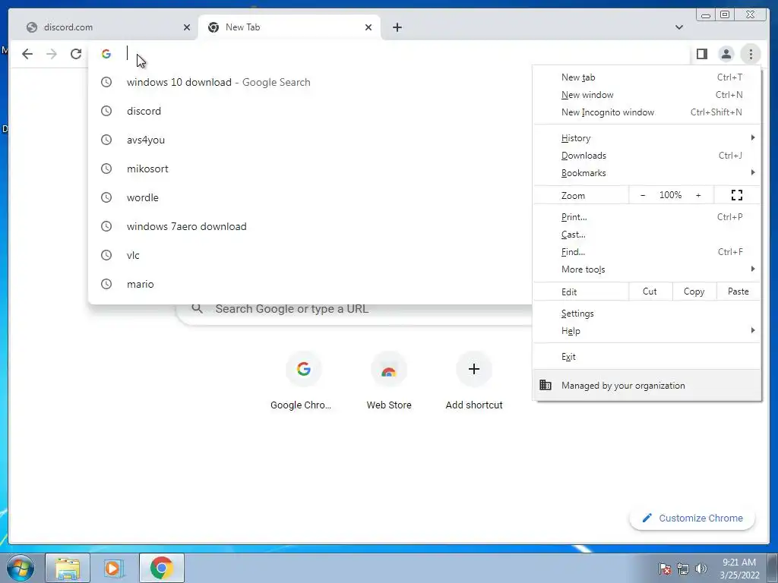Open Settings from the menu
778x583 pixels.
[x=647, y=314]
